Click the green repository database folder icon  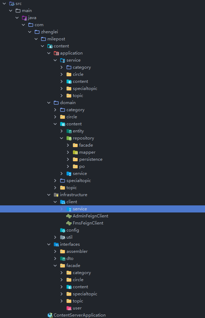point(69,138)
